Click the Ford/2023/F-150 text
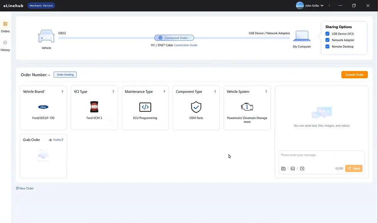378x223 pixels. (43, 118)
